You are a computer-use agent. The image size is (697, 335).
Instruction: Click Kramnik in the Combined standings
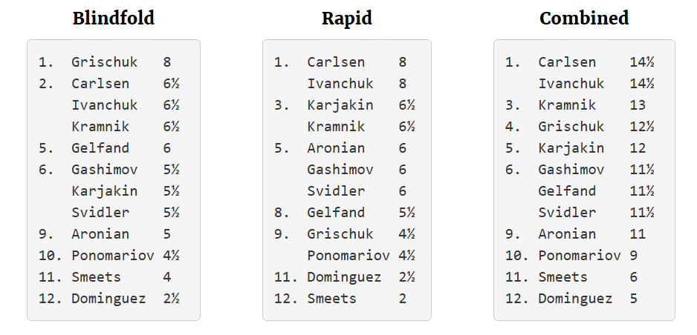coord(567,105)
